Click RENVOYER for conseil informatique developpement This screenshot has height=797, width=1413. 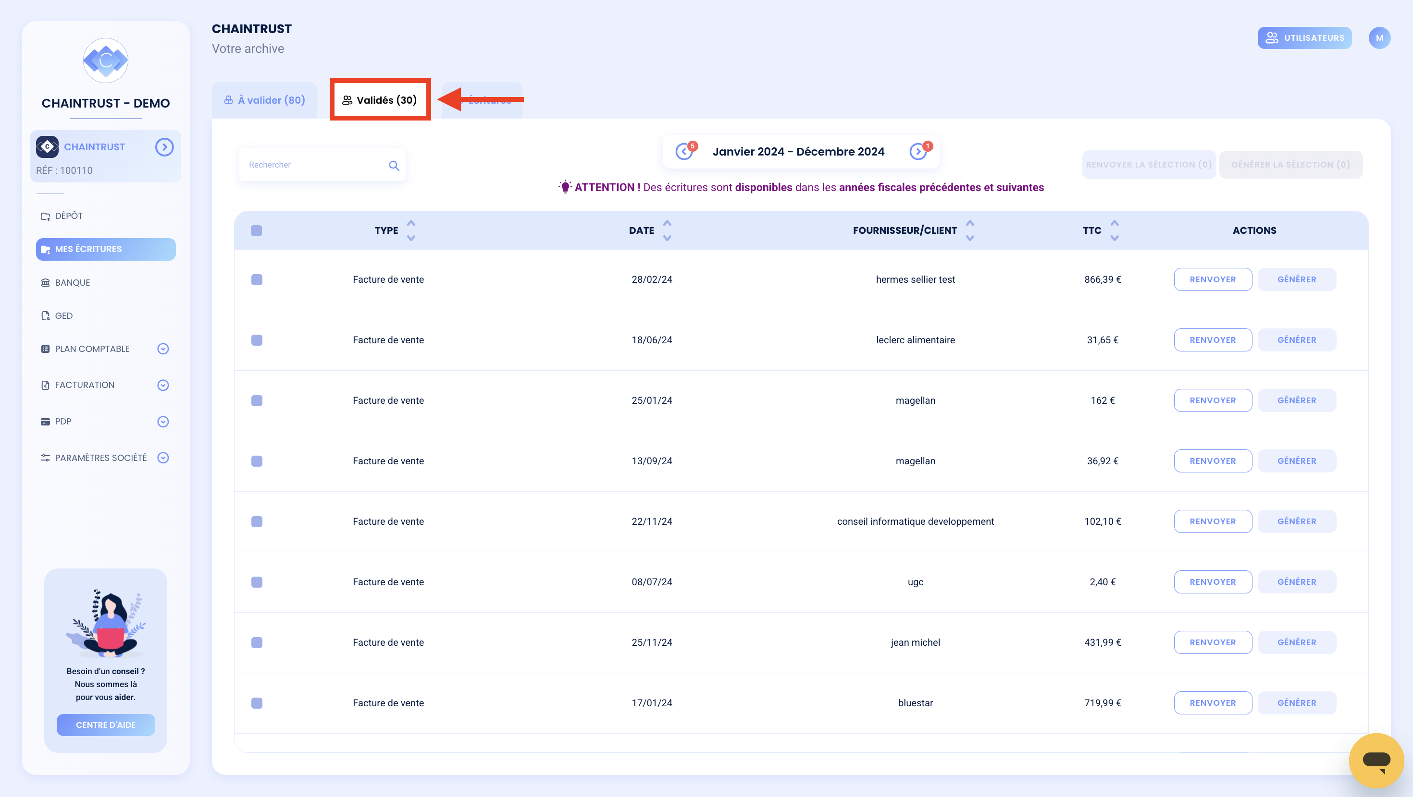pyautogui.click(x=1213, y=521)
